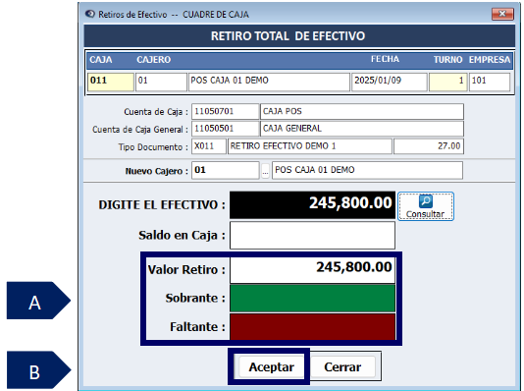Click the Cerrar button

point(342,367)
